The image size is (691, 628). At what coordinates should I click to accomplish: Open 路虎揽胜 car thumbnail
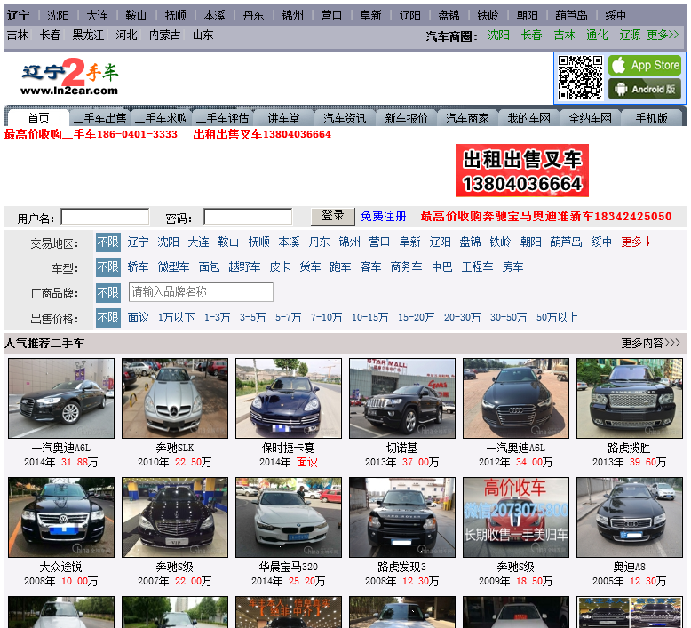point(630,399)
